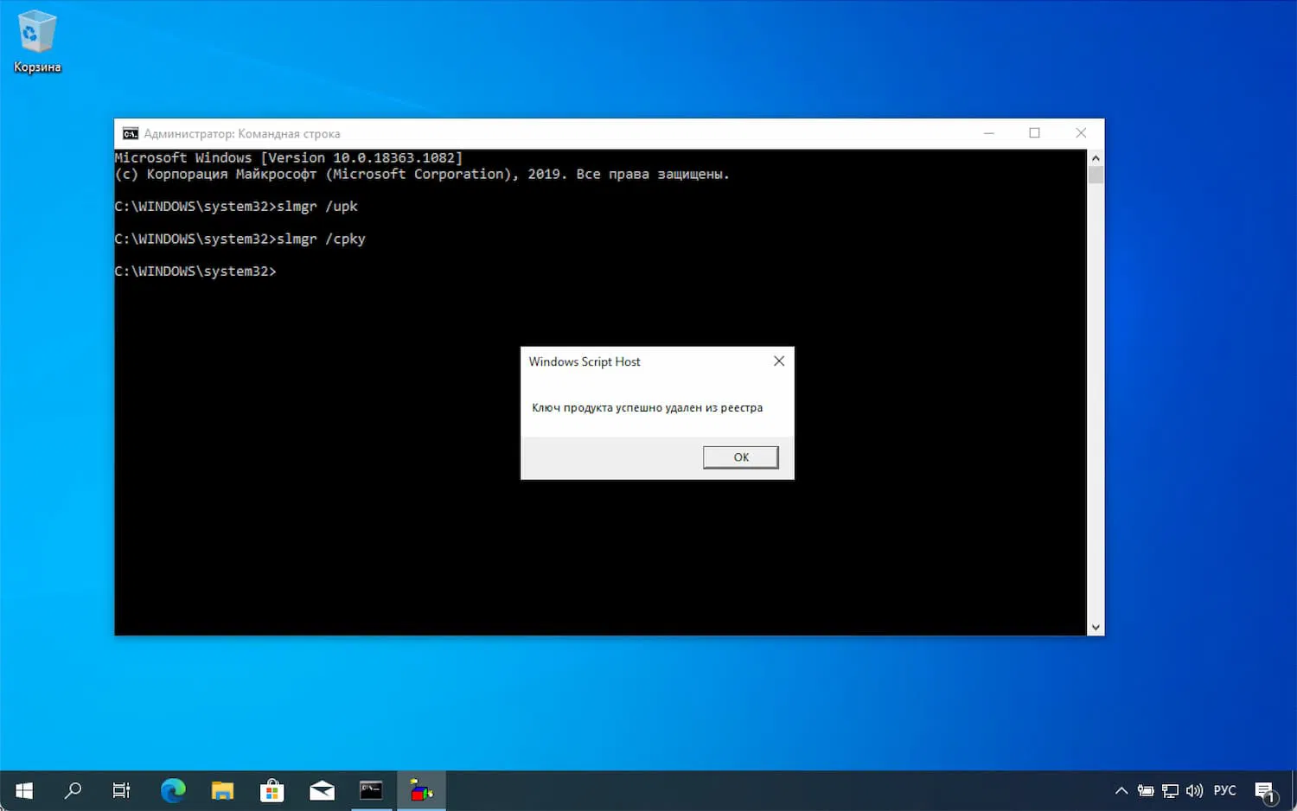Open the Microsoft Store
This screenshot has height=811, width=1297.
click(272, 790)
